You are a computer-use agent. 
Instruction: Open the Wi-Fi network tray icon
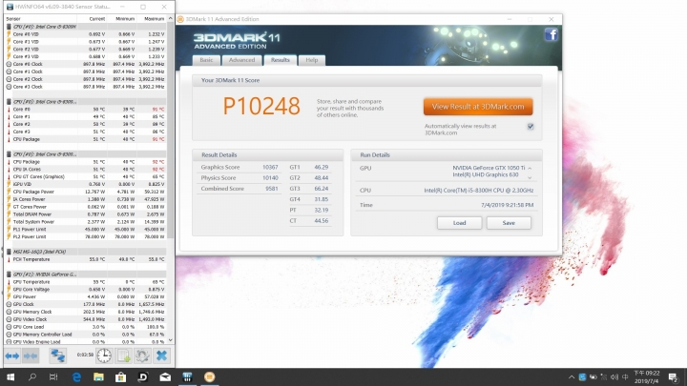604,377
